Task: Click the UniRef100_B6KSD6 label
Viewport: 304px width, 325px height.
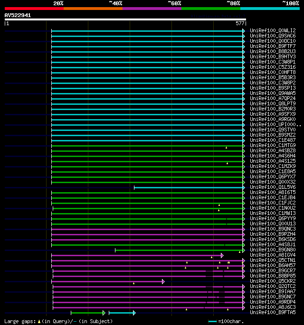Action: pos(273,240)
